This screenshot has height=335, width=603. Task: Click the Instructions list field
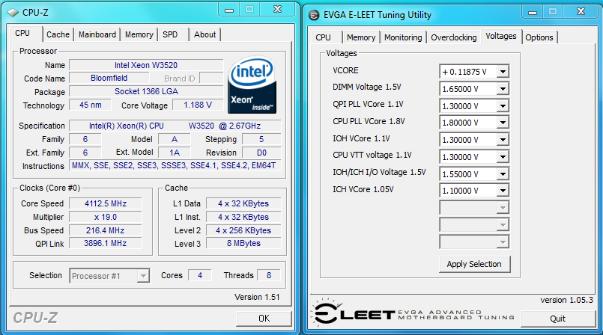click(175, 165)
